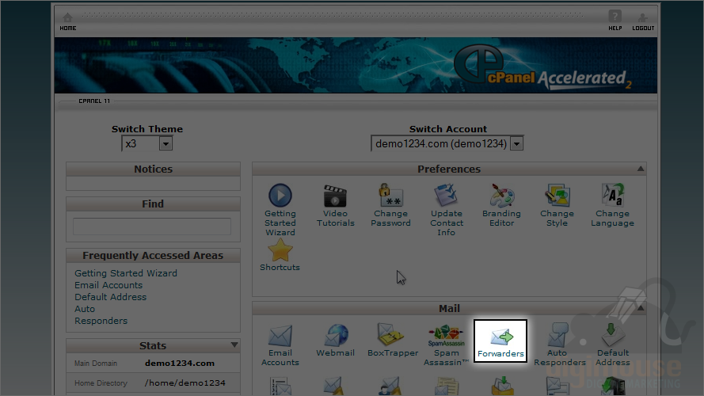Select the demo1234.com main domain value
704x396 pixels.
180,364
